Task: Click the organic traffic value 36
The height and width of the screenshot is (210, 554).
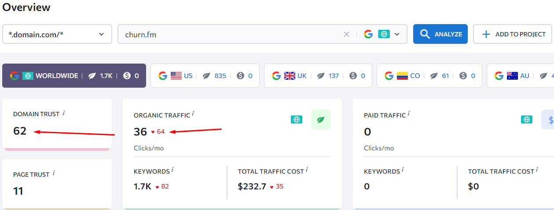Action: click(140, 132)
